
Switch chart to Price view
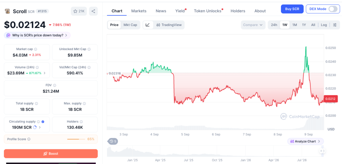coord(114,25)
